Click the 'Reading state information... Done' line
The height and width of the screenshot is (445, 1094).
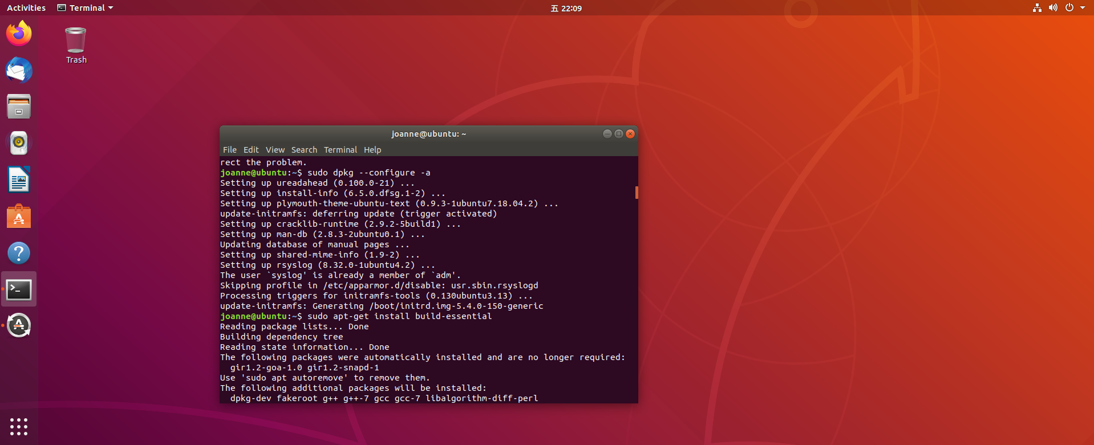[x=305, y=347]
